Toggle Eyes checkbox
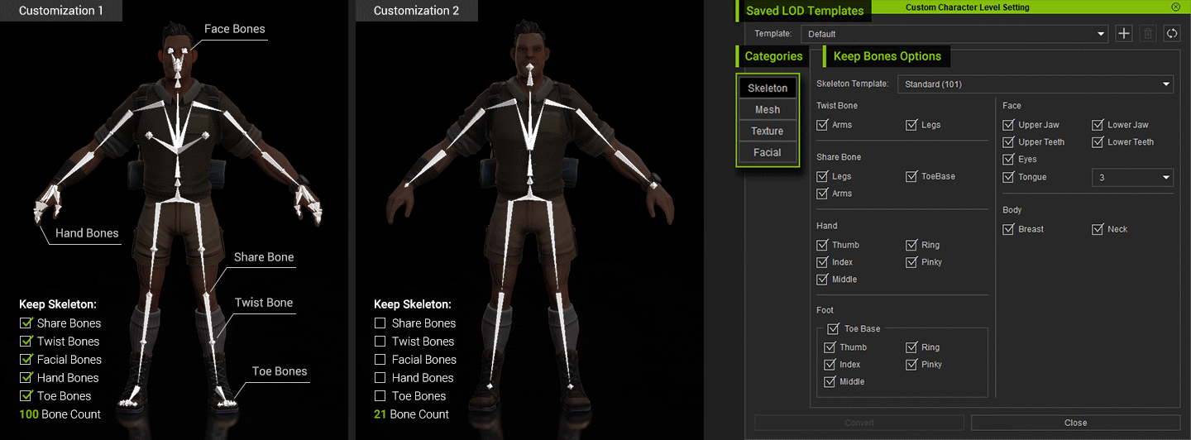Screen dimensions: 1191x440 1008,160
